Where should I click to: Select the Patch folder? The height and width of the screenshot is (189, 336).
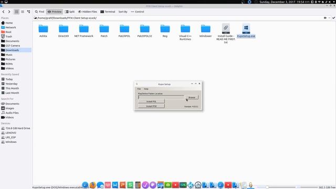coord(104,30)
